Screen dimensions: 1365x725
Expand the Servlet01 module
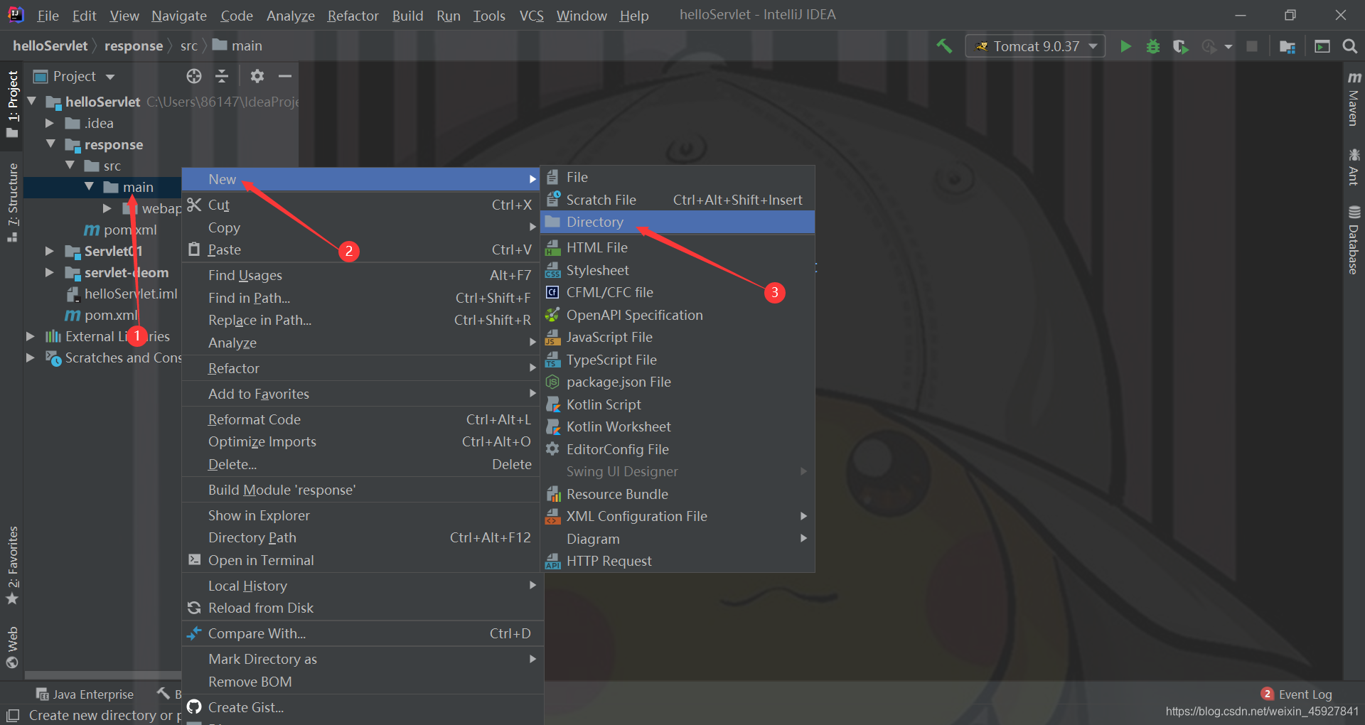[x=50, y=251]
